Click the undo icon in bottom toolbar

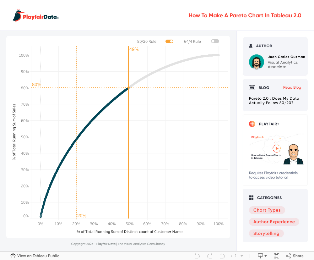click(x=197, y=256)
